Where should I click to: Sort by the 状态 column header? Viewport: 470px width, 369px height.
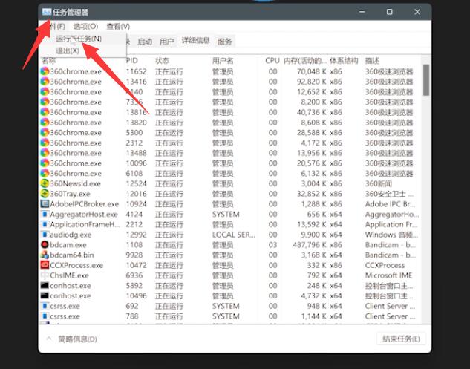point(162,61)
